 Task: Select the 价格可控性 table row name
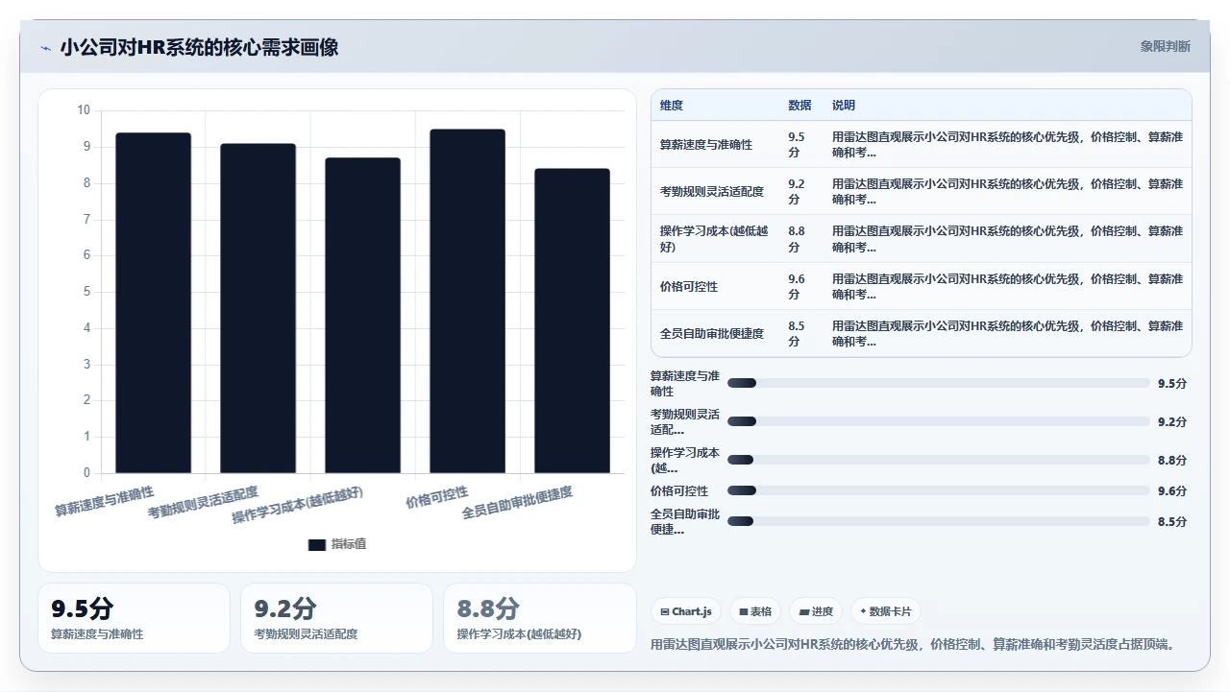pos(689,287)
